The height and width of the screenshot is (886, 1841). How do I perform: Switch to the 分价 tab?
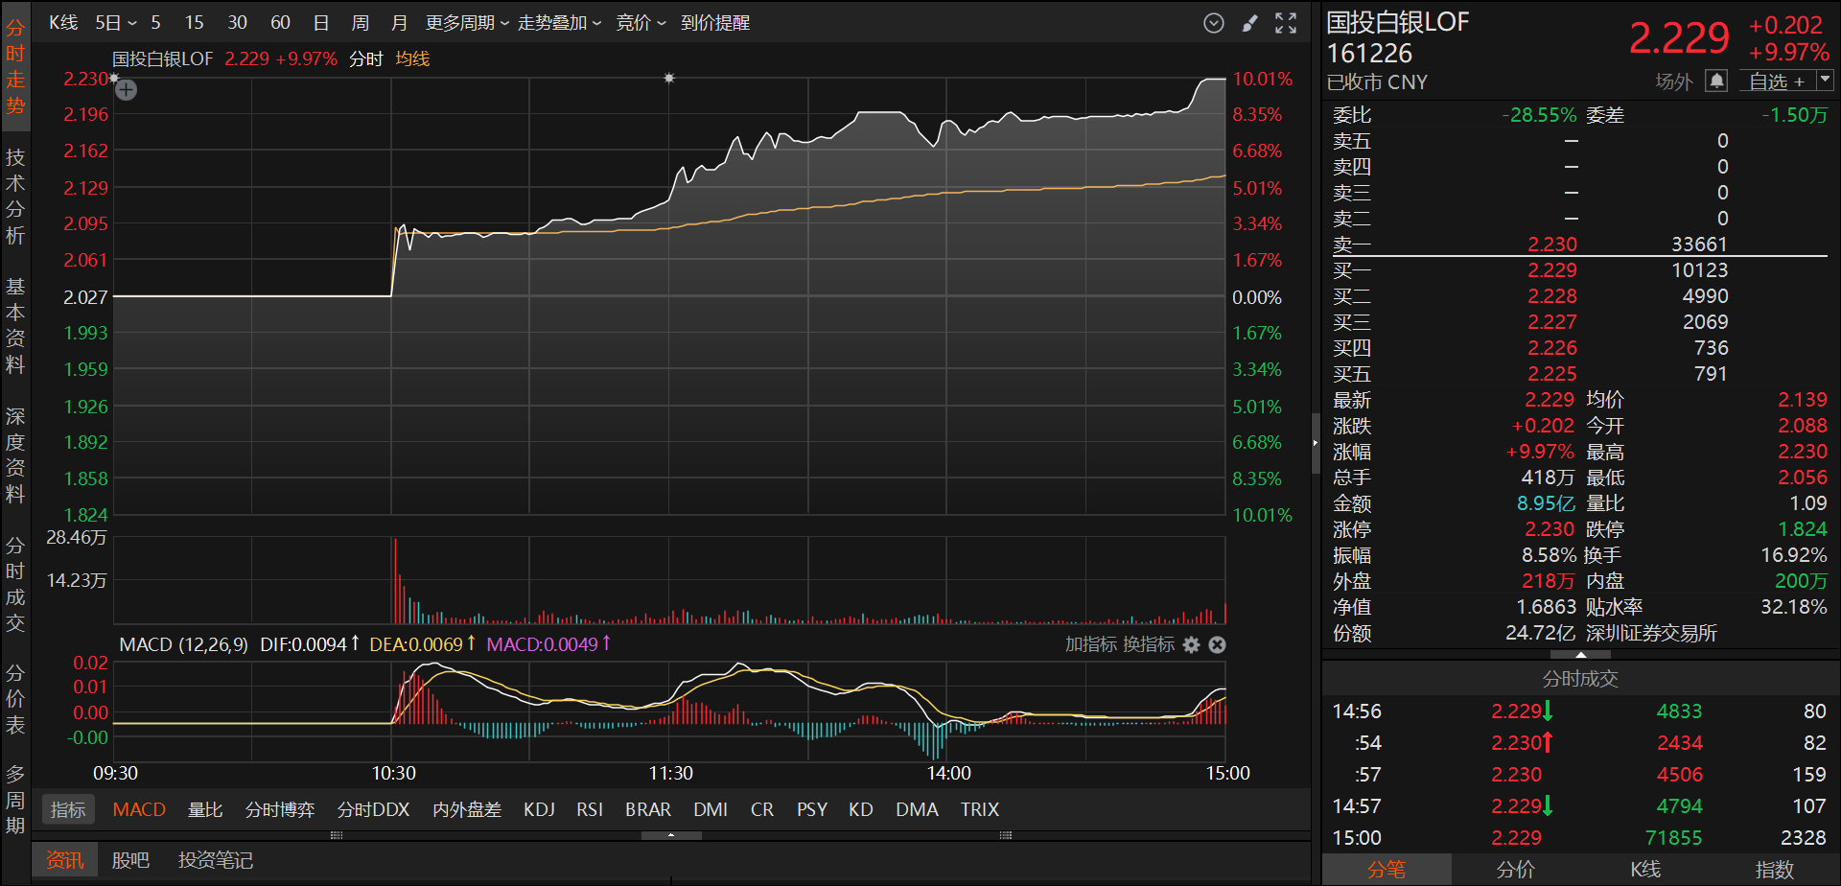tap(1515, 869)
